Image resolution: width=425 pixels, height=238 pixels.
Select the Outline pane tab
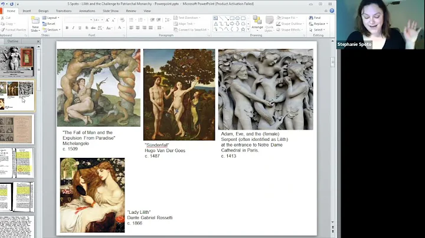point(13,41)
